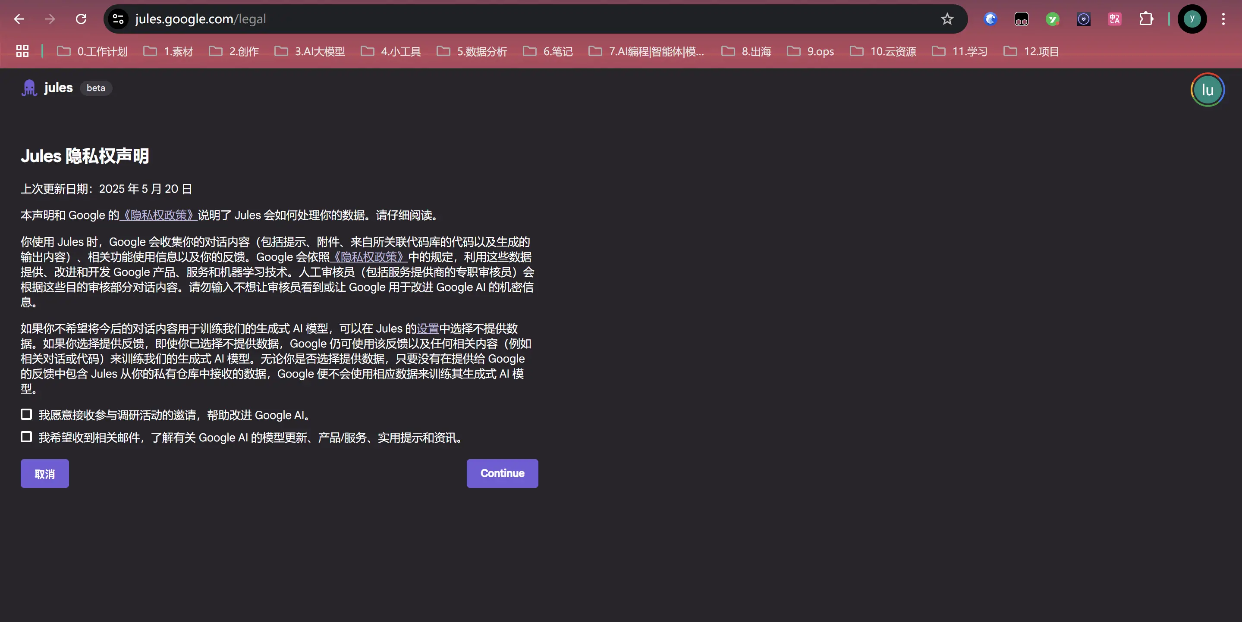Click the jules wordmark in header

58,88
